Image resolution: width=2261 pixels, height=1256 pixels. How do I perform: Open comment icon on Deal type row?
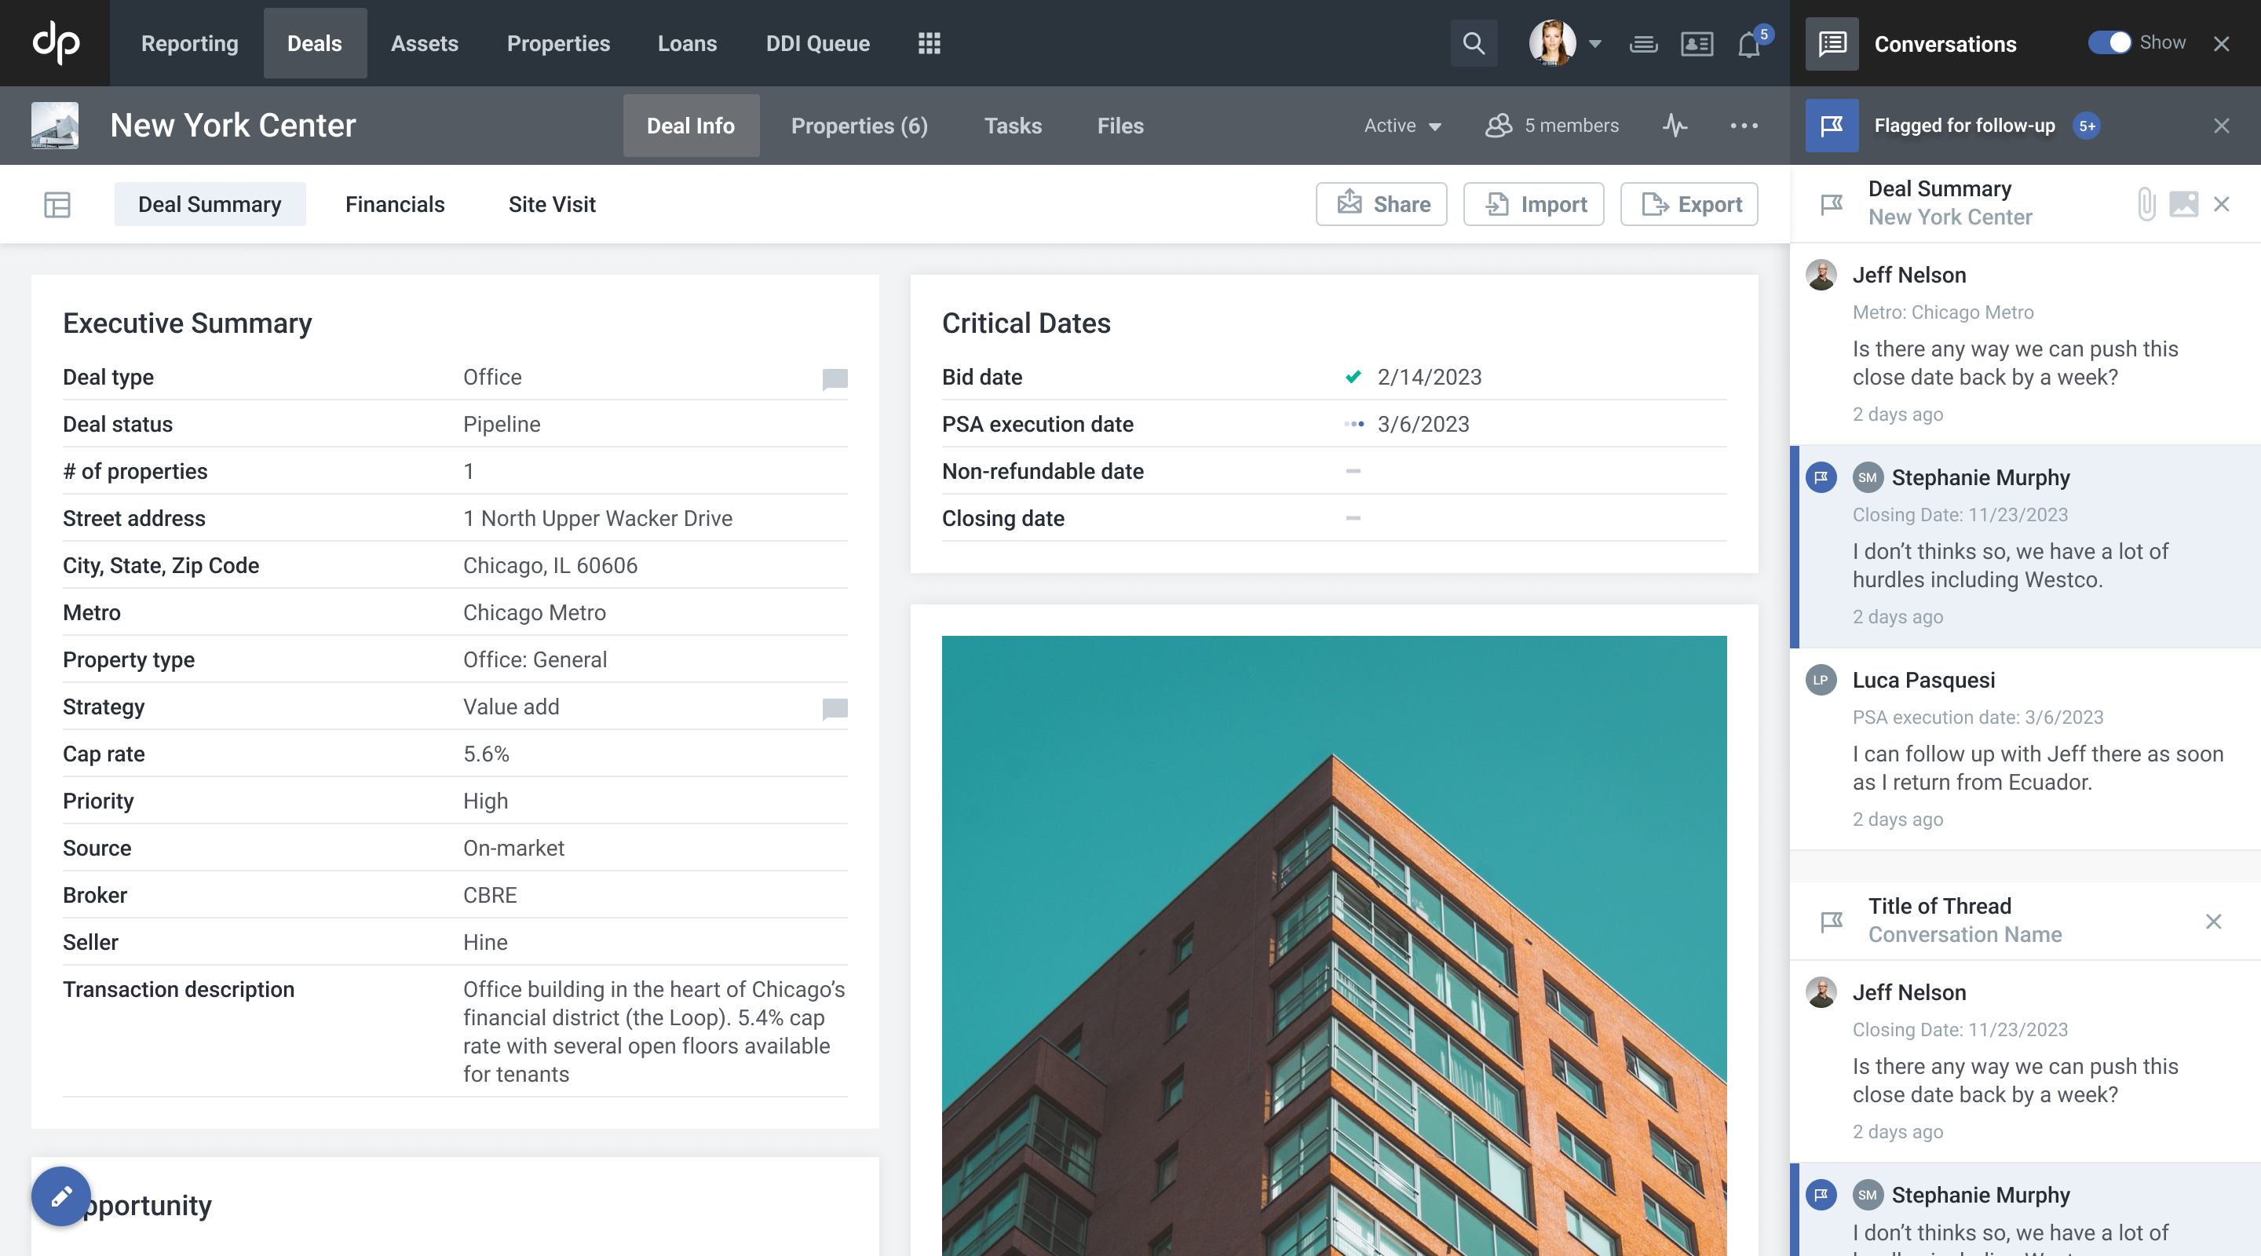tap(834, 378)
